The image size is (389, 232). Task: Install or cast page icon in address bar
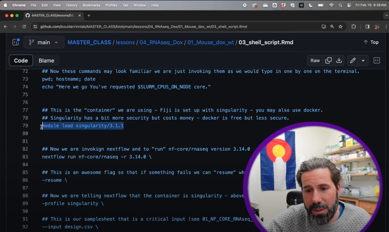(324, 27)
